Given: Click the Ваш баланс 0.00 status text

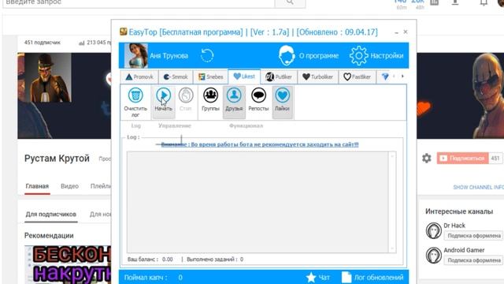Looking at the screenshot, I should click(x=150, y=260).
